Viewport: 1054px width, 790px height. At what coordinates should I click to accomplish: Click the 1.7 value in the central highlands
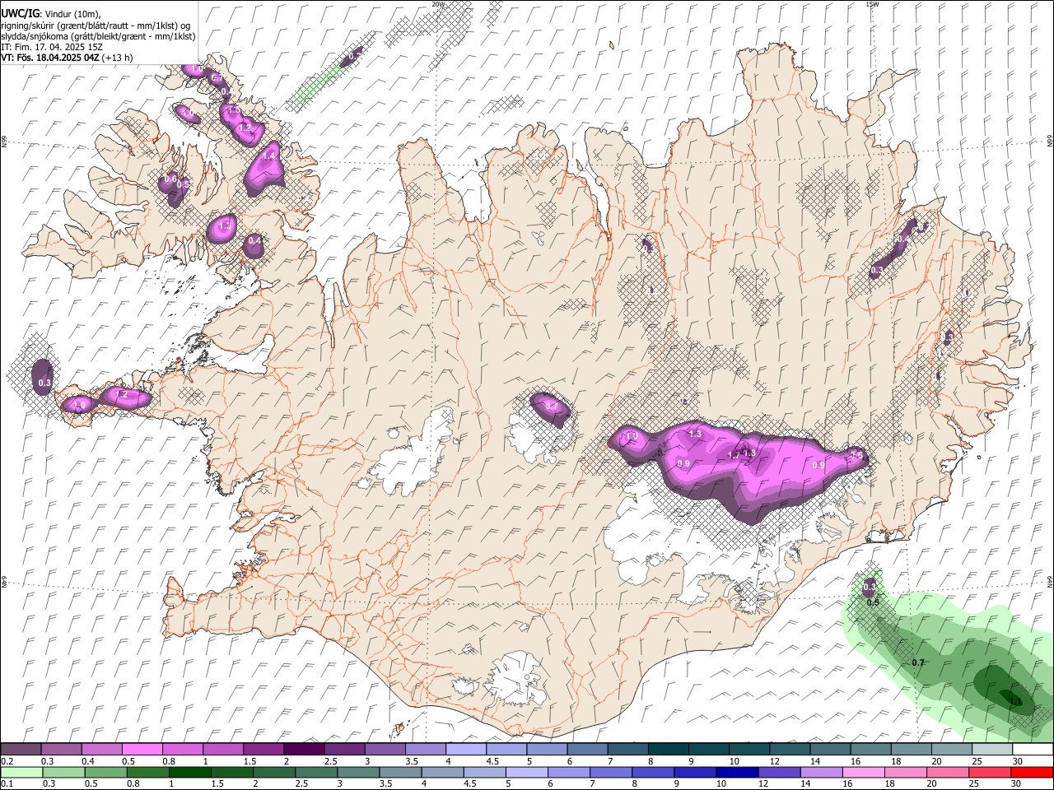[x=734, y=455]
